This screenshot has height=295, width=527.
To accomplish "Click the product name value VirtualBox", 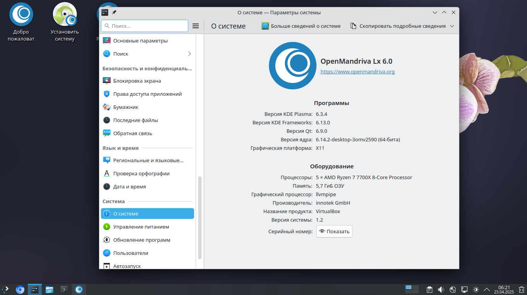I will [x=328, y=211].
